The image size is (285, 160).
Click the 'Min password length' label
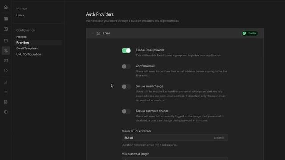[x=135, y=154]
